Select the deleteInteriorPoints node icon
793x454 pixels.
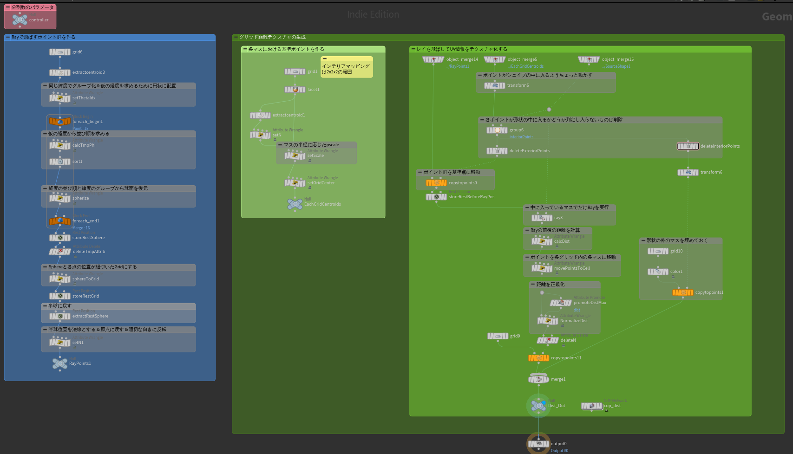click(688, 146)
